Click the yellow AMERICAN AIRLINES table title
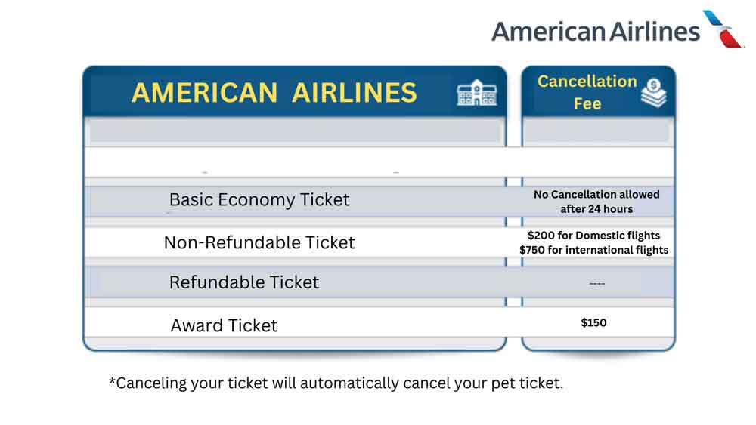Image resolution: width=756 pixels, height=425 pixels. (x=274, y=93)
